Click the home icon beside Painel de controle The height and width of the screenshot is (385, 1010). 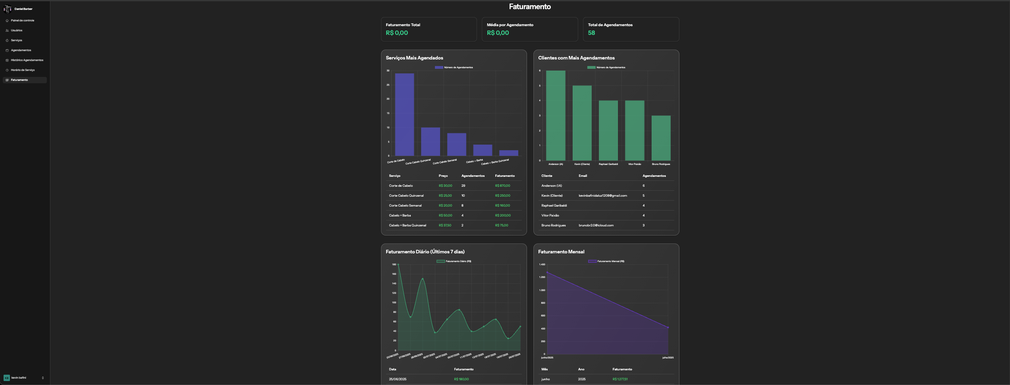click(7, 21)
